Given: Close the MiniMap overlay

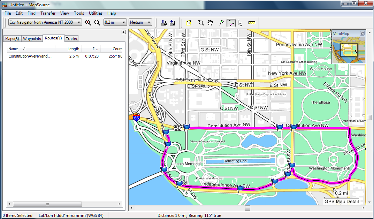Looking at the screenshot, I should pos(362,33).
